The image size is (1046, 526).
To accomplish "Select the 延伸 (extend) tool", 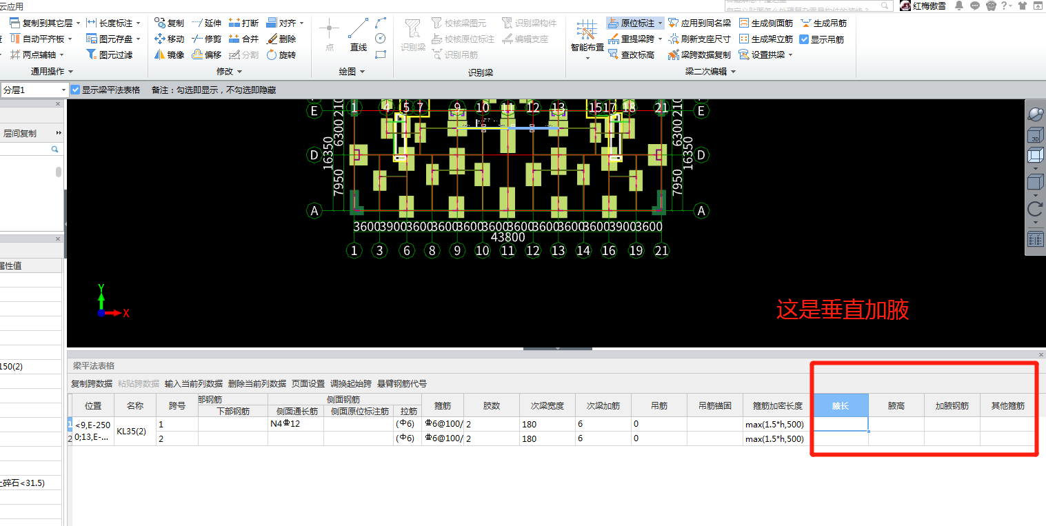I will pos(206,23).
